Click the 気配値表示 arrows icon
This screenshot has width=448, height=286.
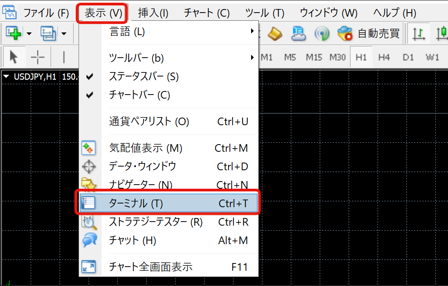tap(89, 148)
